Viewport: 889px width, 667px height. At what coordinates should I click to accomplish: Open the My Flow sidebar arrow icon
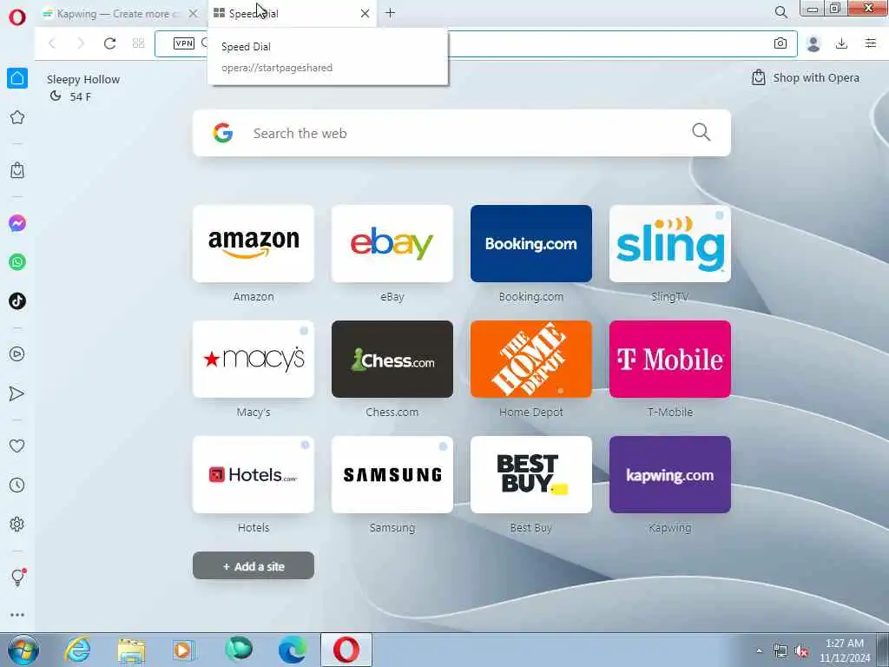click(x=17, y=393)
